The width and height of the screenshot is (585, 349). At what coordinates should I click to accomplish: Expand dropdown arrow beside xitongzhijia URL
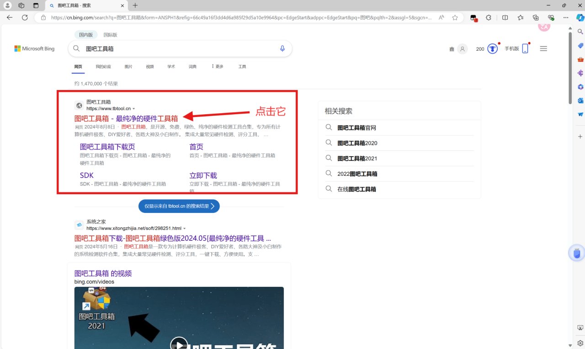(x=184, y=228)
